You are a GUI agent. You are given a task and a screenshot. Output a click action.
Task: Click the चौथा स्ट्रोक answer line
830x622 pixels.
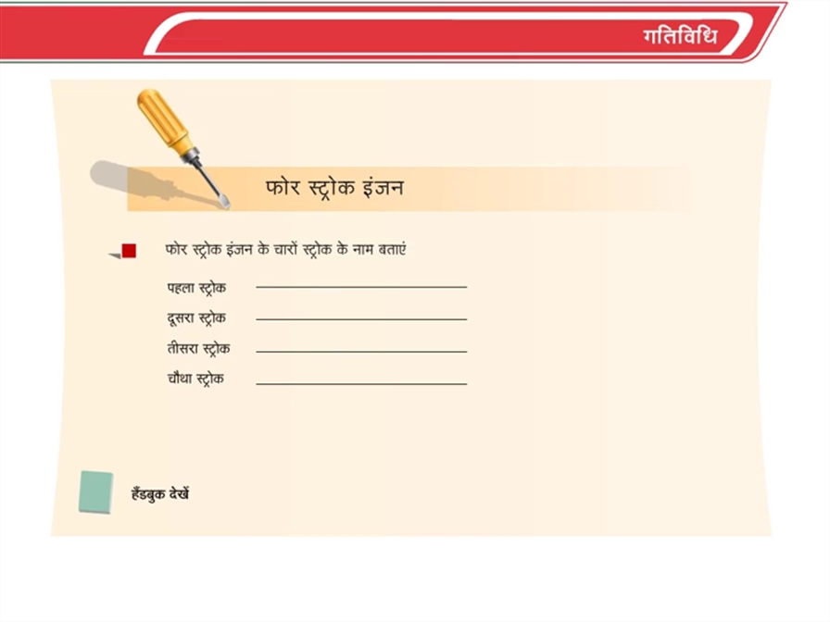point(361,383)
